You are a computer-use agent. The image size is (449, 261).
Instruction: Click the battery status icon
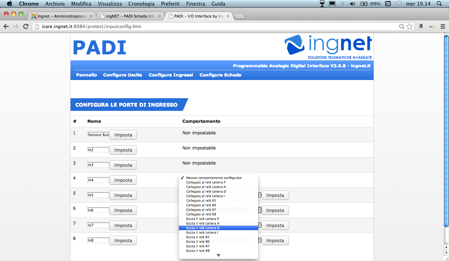[x=365, y=4]
